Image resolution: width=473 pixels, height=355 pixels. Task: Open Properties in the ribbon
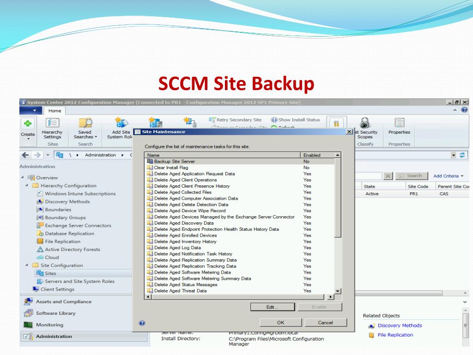(x=399, y=127)
